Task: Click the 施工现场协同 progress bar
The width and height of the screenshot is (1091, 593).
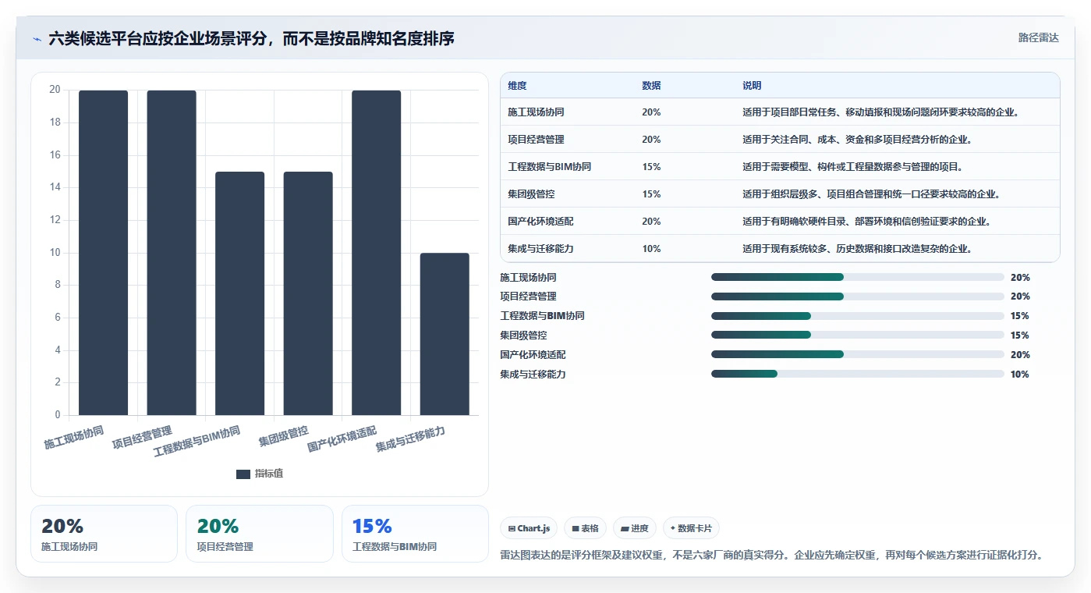Action: click(x=858, y=277)
